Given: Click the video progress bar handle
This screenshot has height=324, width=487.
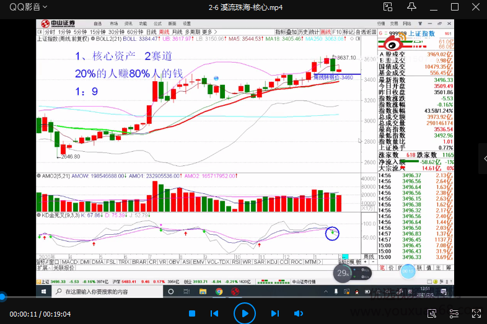Looking at the screenshot, I should (2, 297).
